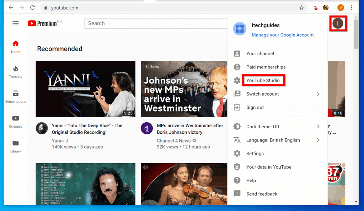The height and width of the screenshot is (211, 364).
Task: Click "149K views • 3 days ago" text
Action: (77, 147)
